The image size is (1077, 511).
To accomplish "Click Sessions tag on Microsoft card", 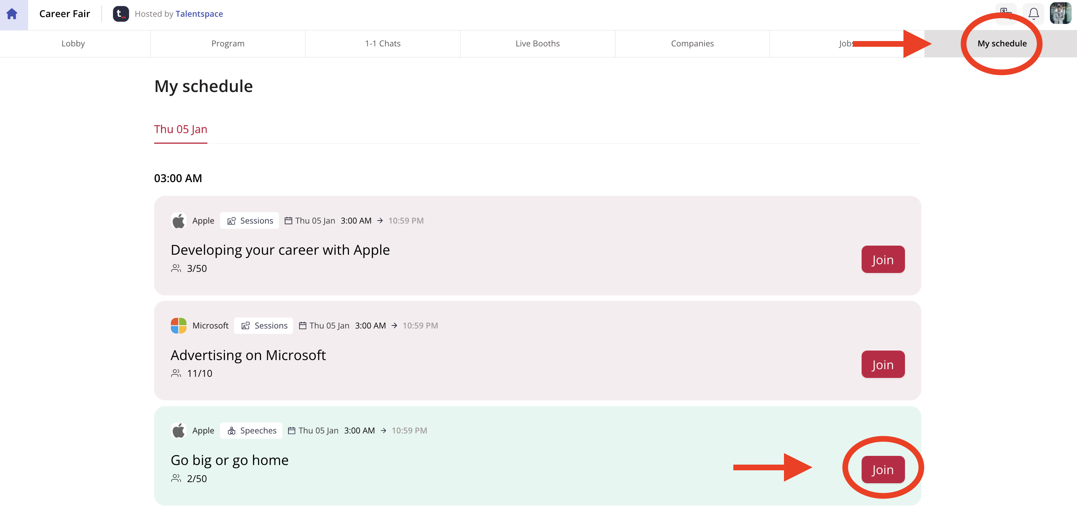I will click(x=264, y=325).
